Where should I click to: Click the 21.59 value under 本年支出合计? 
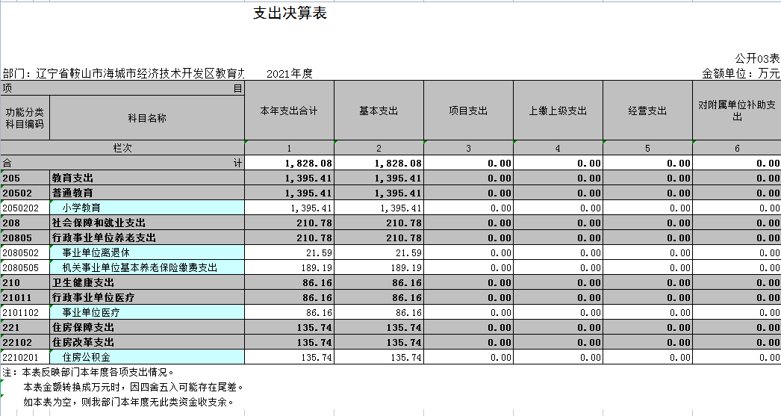pos(290,252)
